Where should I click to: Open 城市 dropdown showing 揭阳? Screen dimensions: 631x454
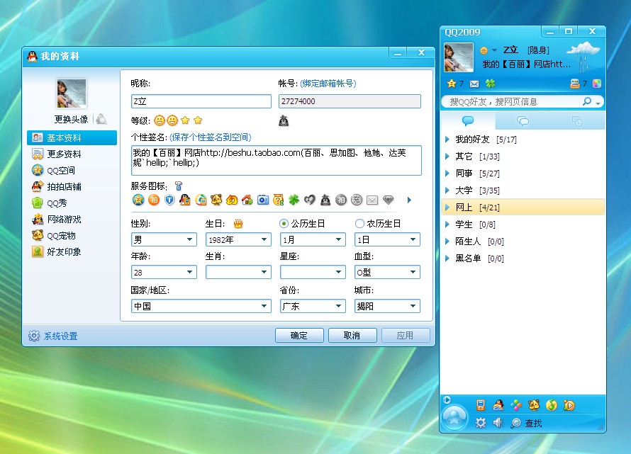(x=387, y=306)
